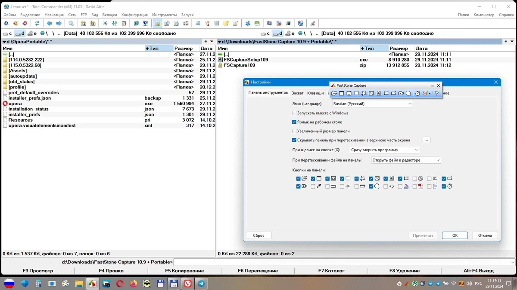Expand the Сразу закрыть программу dropdown
The image size is (517, 290).
384,150
